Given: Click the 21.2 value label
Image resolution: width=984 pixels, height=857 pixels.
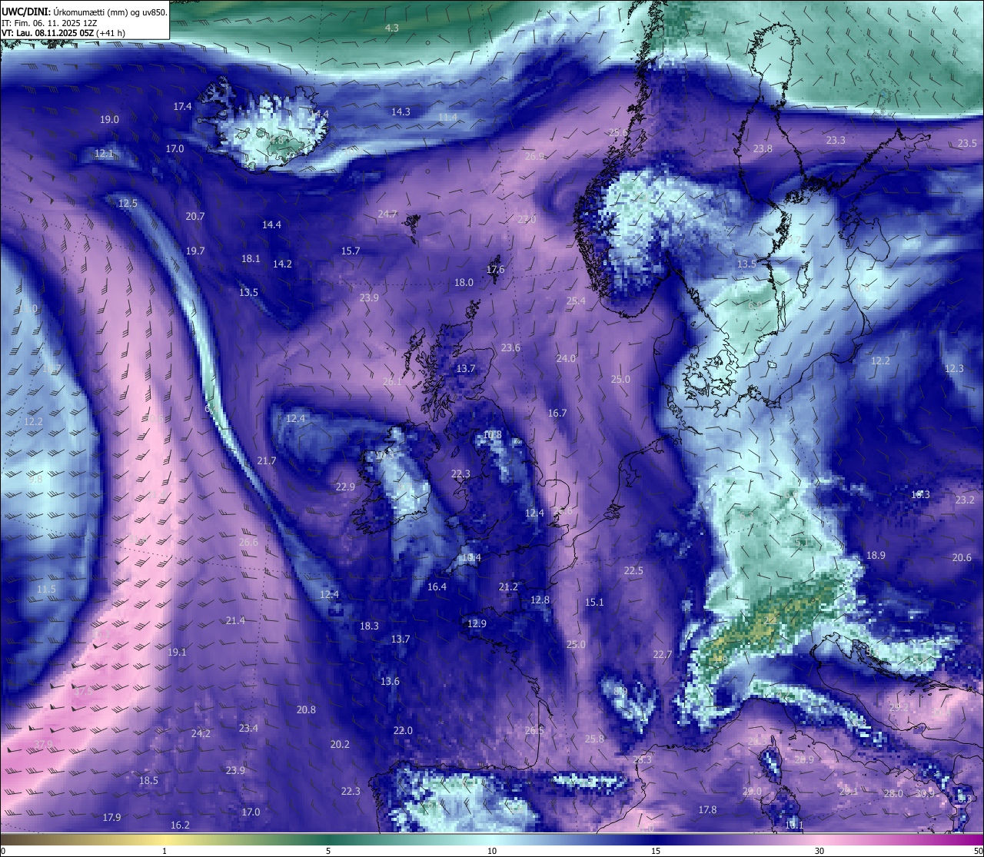Looking at the screenshot, I should click(x=508, y=587).
